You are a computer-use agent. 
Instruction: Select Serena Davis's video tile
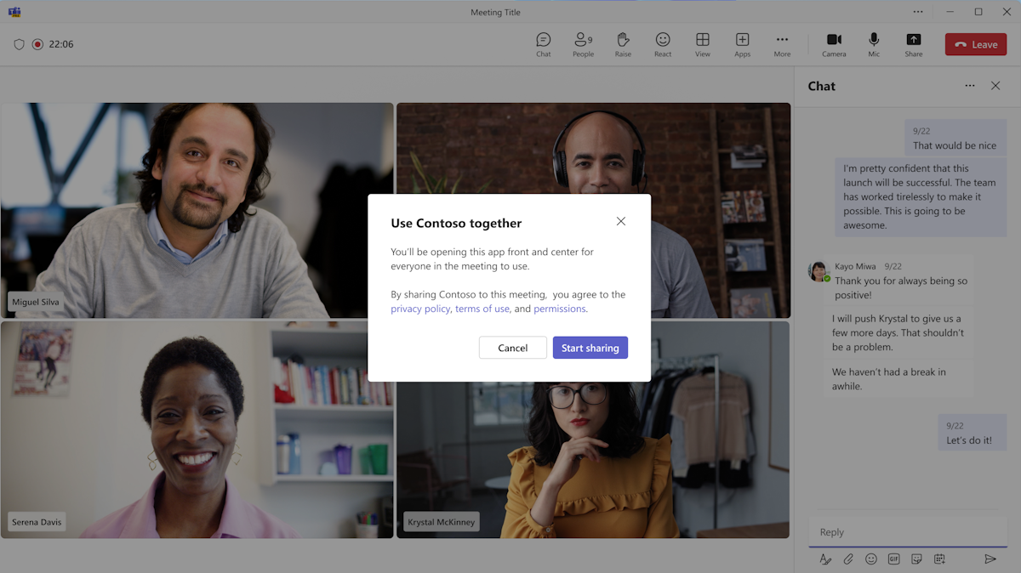[197, 429]
